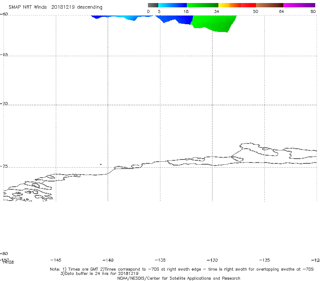
Task: Click the green segment of the color bar
Action: pyautogui.click(x=202, y=5)
